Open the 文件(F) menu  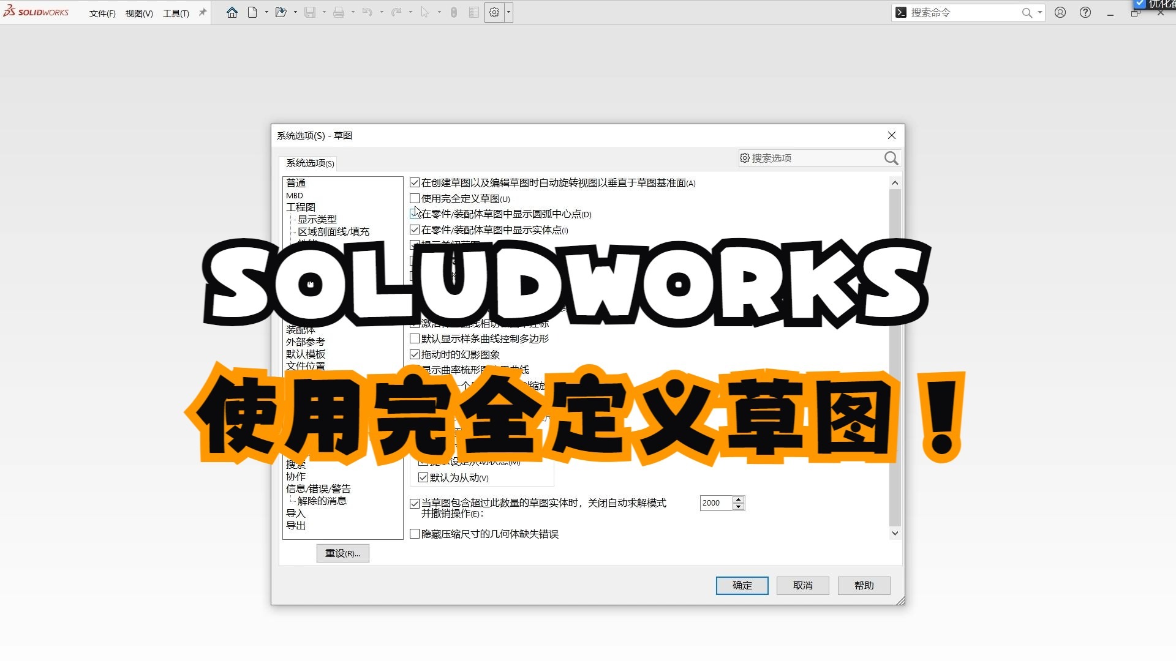(x=101, y=12)
